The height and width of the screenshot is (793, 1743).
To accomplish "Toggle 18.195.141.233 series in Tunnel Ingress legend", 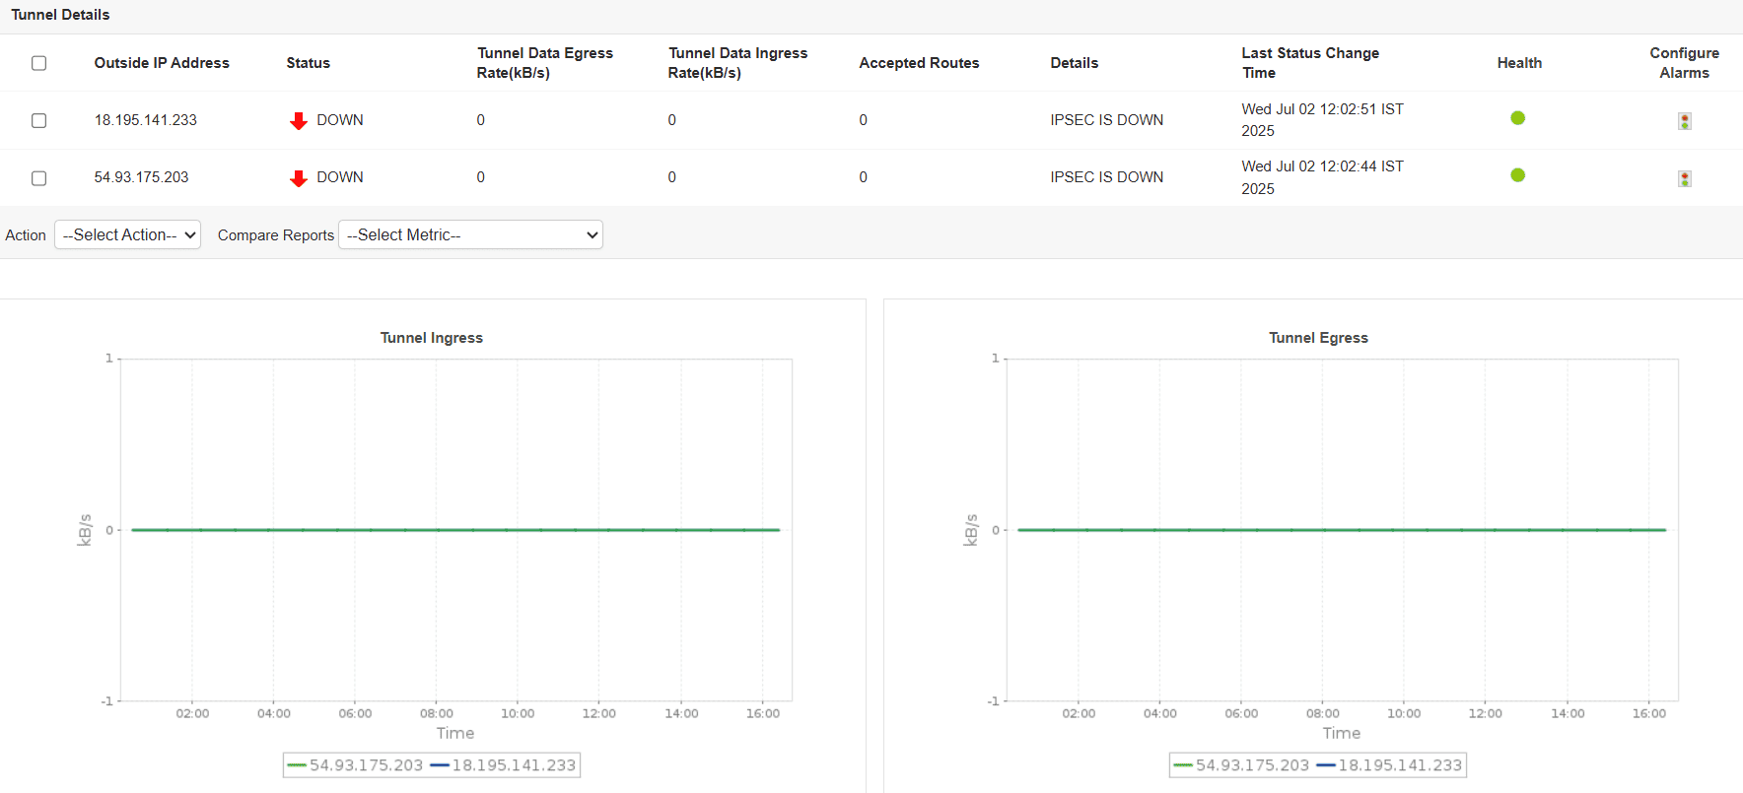I will 504,765.
